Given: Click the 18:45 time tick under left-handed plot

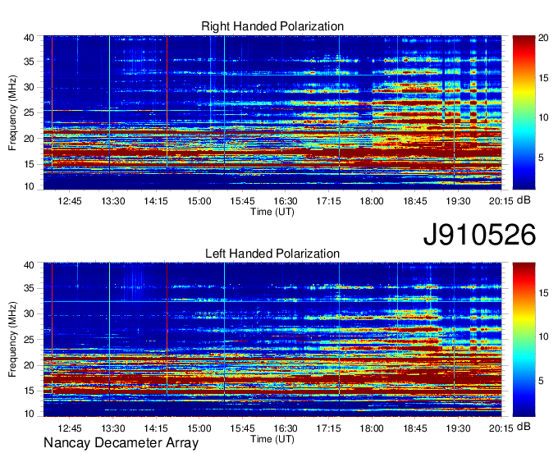Looking at the screenshot, I should coord(415,428).
